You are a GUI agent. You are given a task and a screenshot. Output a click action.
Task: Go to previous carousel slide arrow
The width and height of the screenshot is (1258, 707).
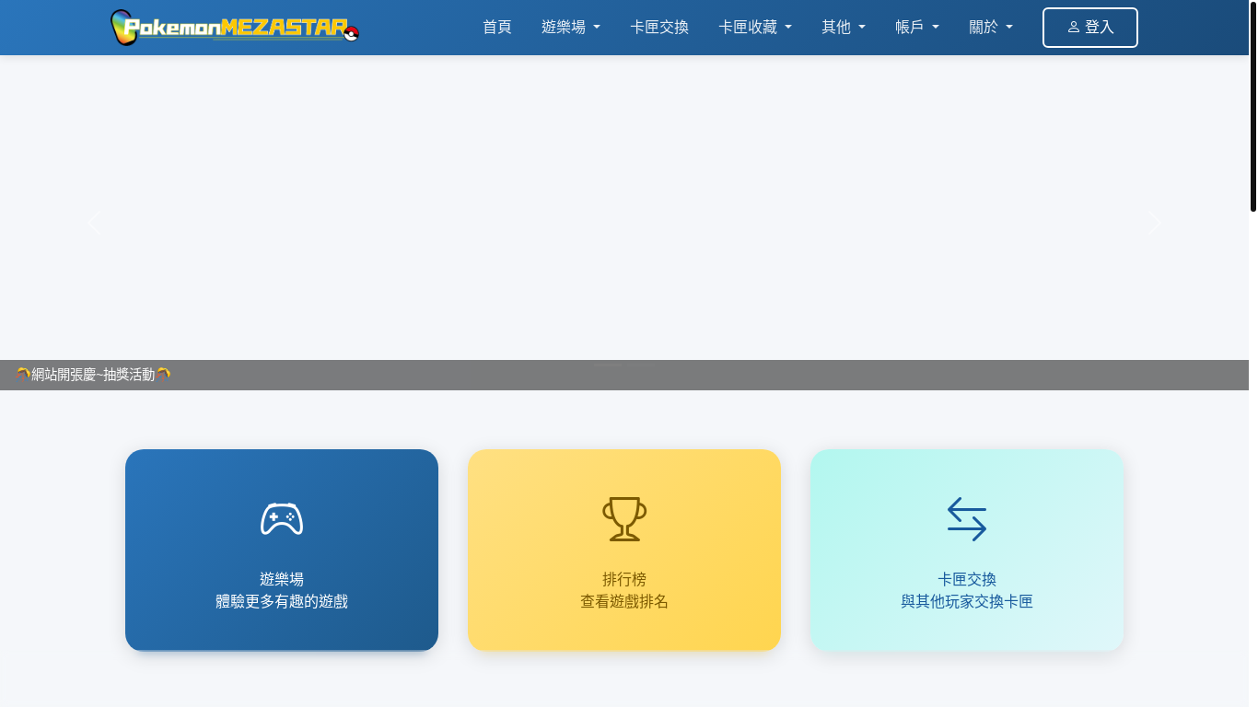[94, 223]
